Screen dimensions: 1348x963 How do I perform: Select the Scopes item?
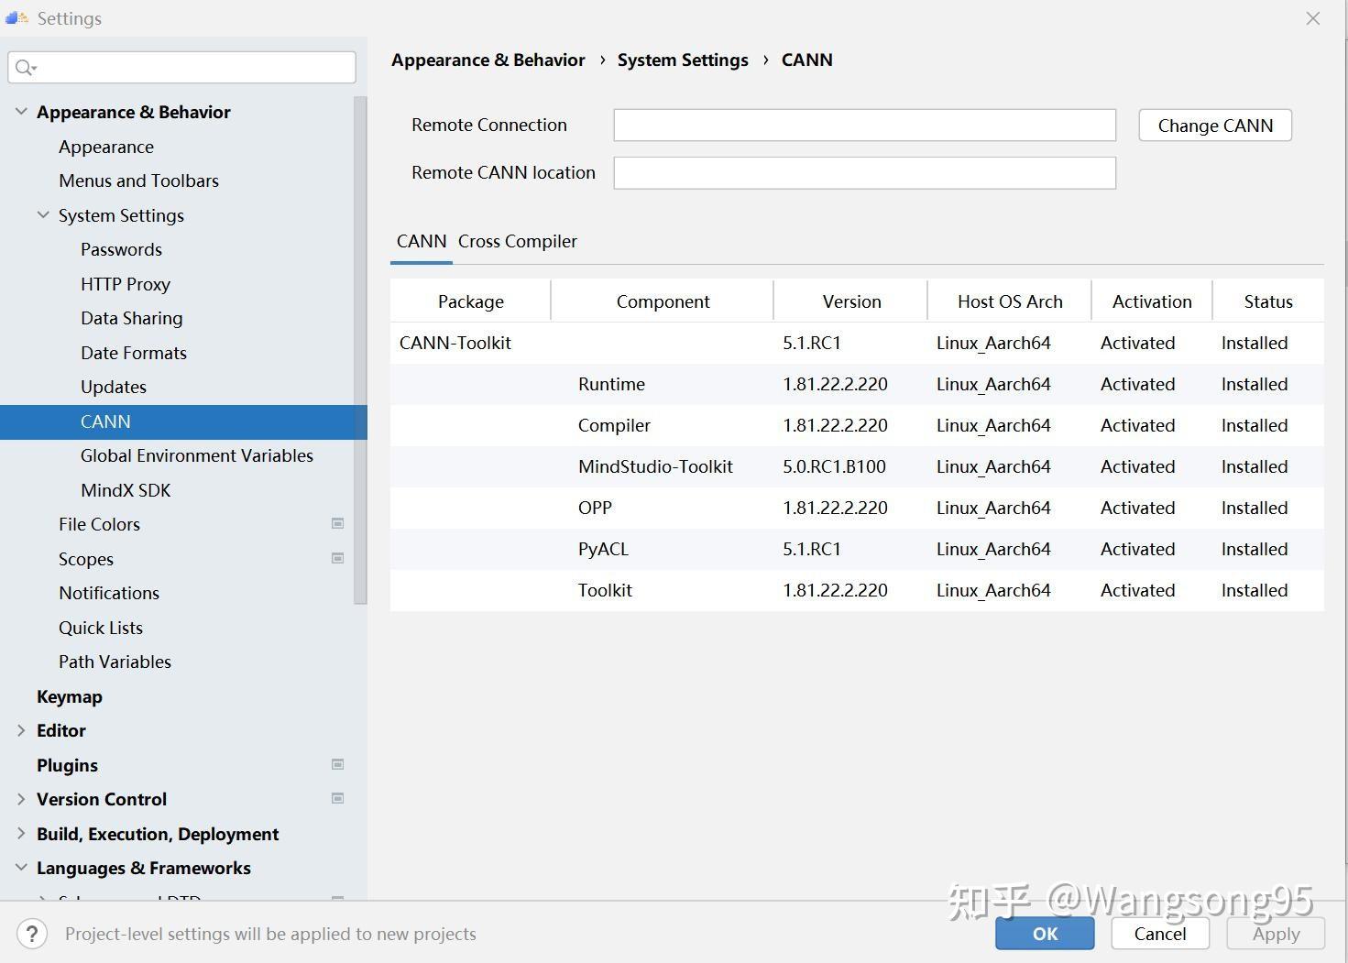pos(86,559)
